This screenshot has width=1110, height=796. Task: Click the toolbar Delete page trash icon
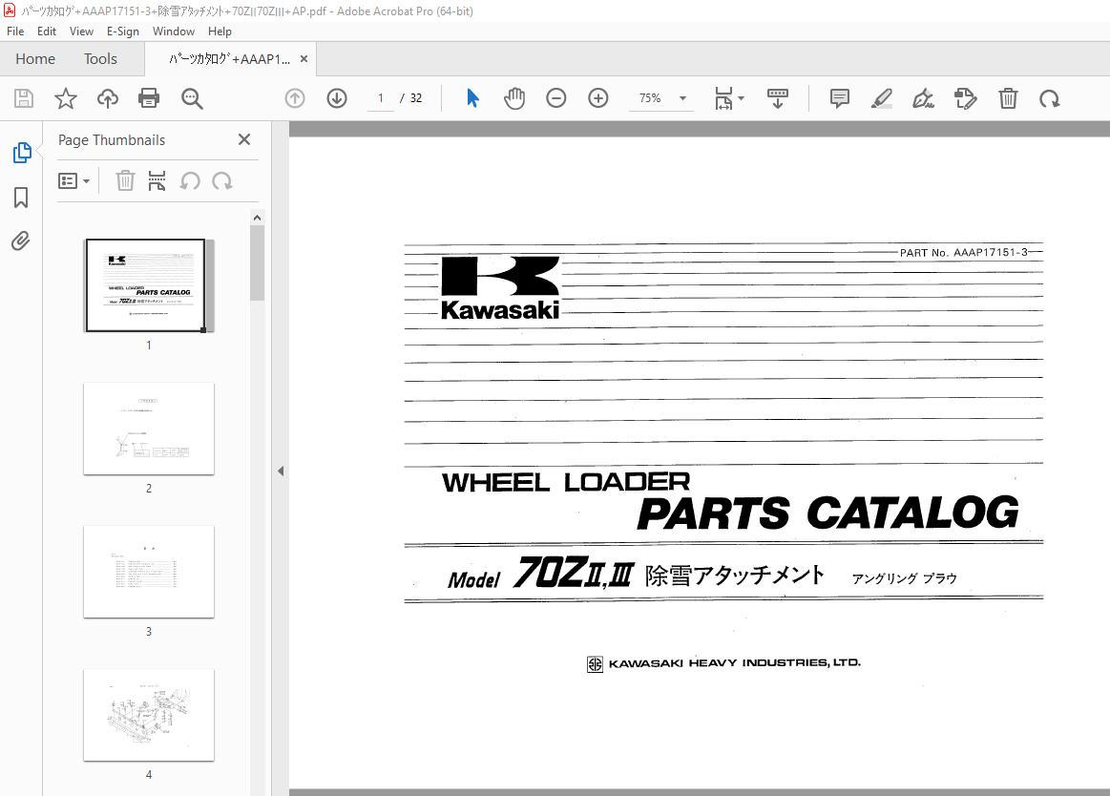pyautogui.click(x=1008, y=98)
